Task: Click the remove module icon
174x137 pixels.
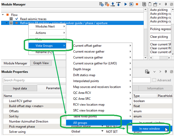Action: tap(107, 4)
